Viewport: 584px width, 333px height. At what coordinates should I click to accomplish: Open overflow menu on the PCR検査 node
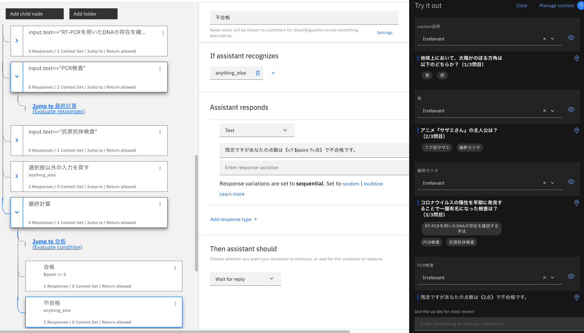pos(160,68)
